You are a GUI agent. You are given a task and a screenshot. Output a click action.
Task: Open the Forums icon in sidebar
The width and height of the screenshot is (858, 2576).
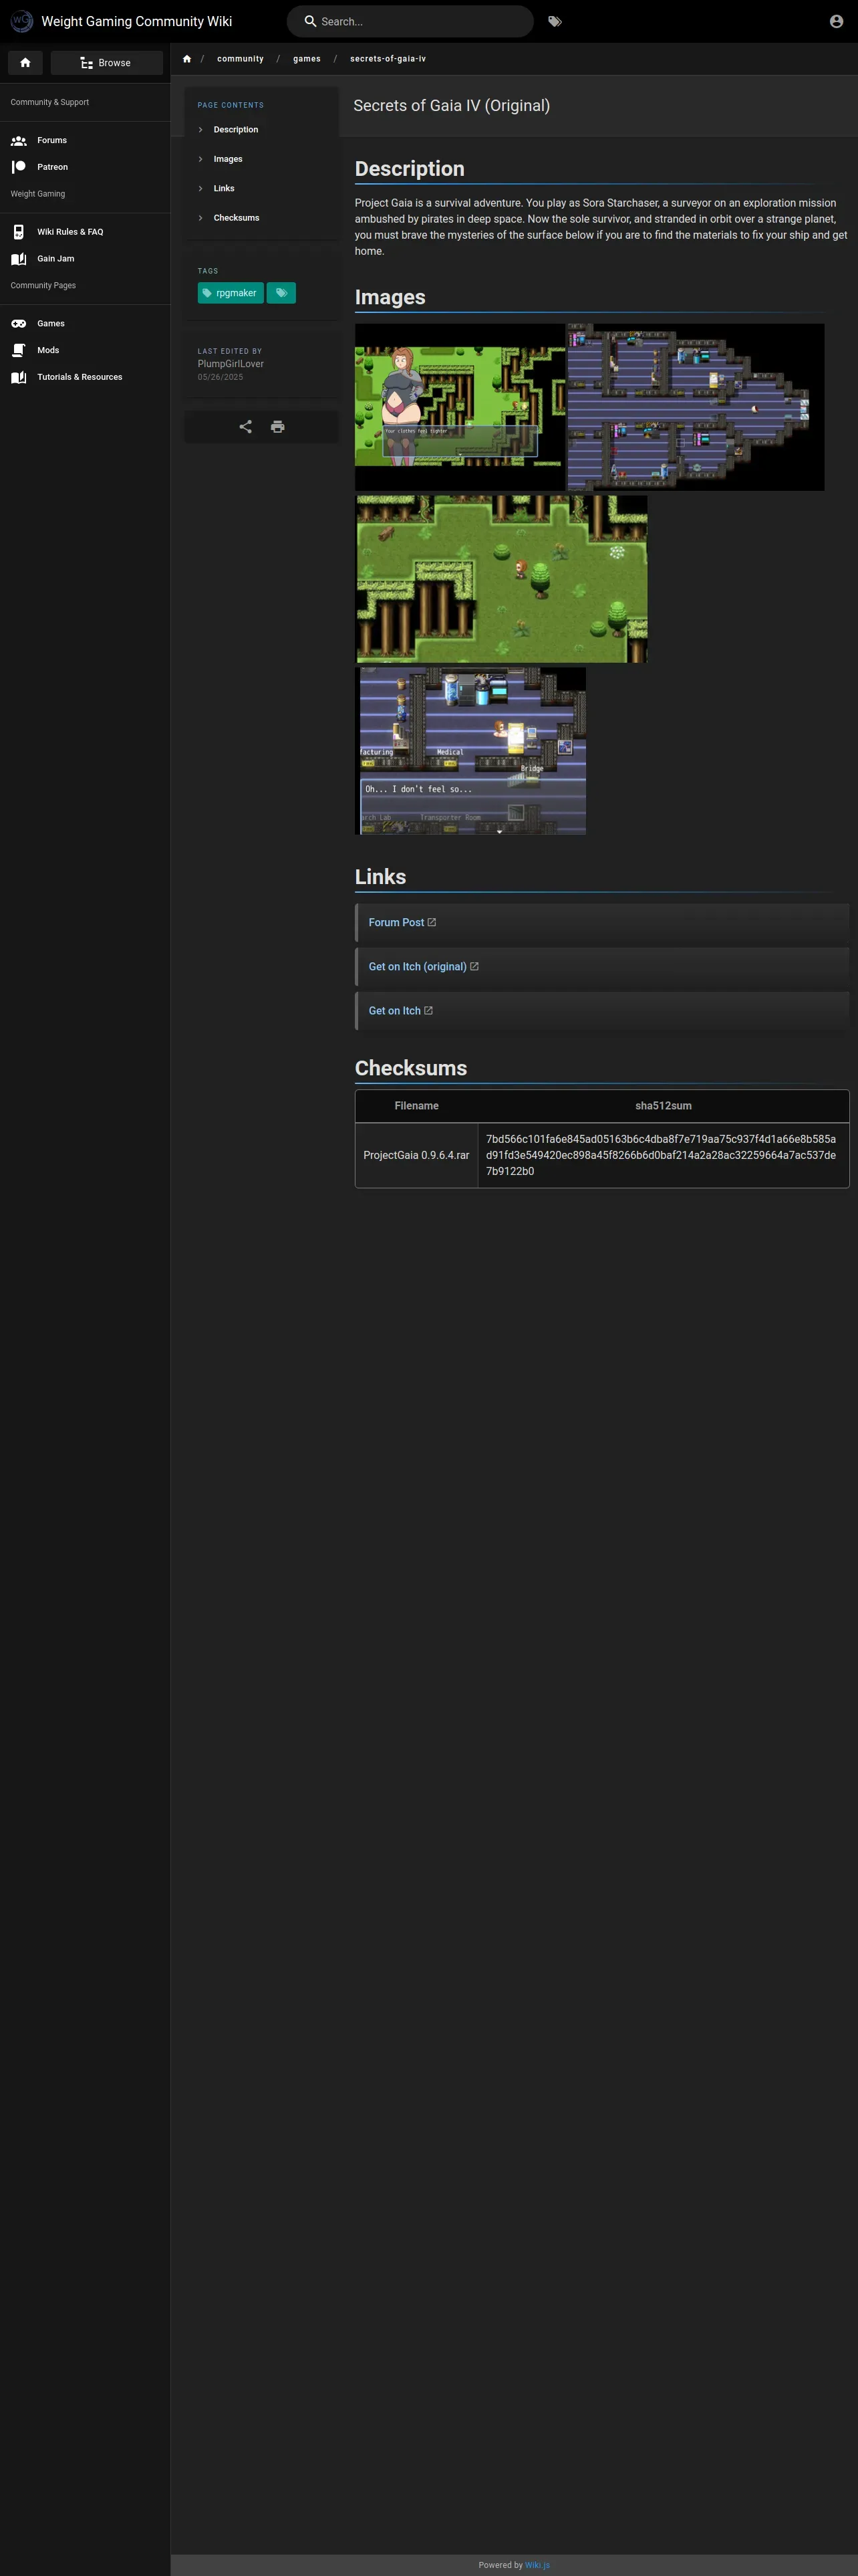pyautogui.click(x=18, y=140)
